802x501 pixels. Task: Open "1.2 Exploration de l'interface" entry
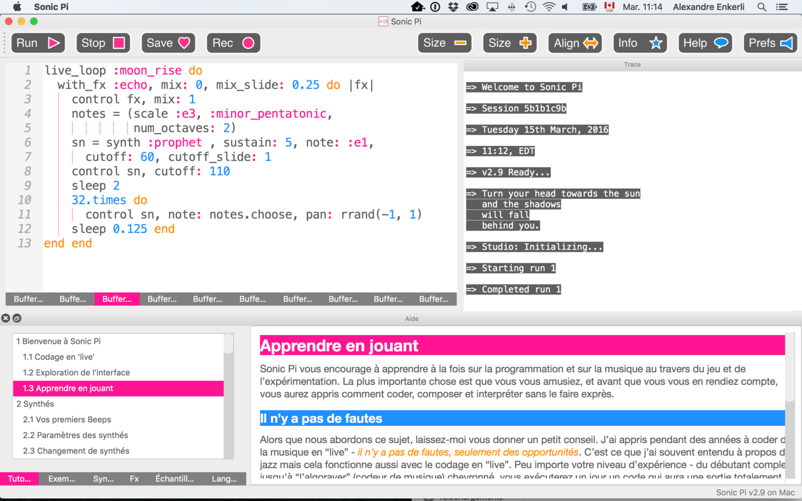coord(118,372)
